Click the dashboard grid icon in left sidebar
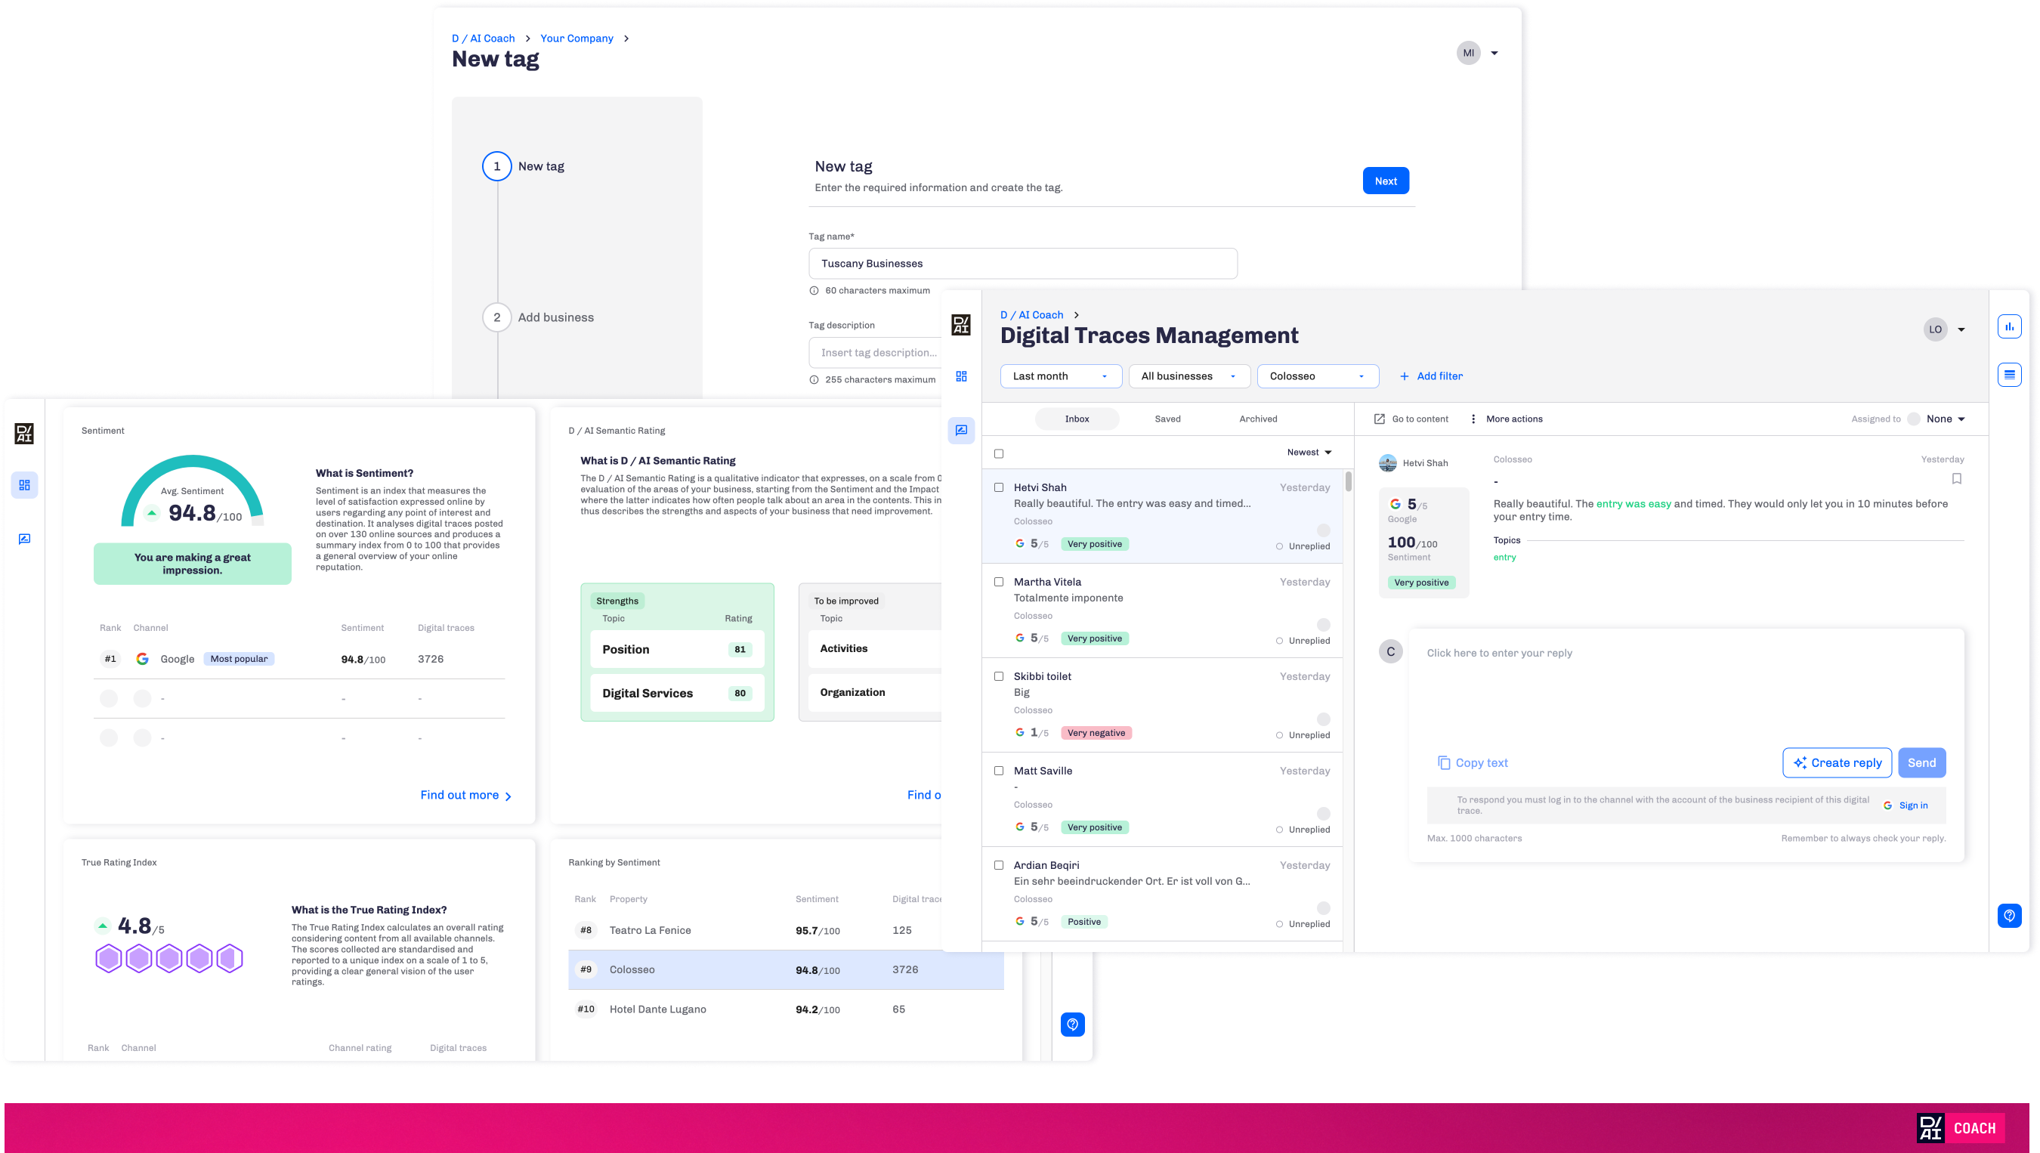The width and height of the screenshot is (2040, 1153). tap(24, 484)
